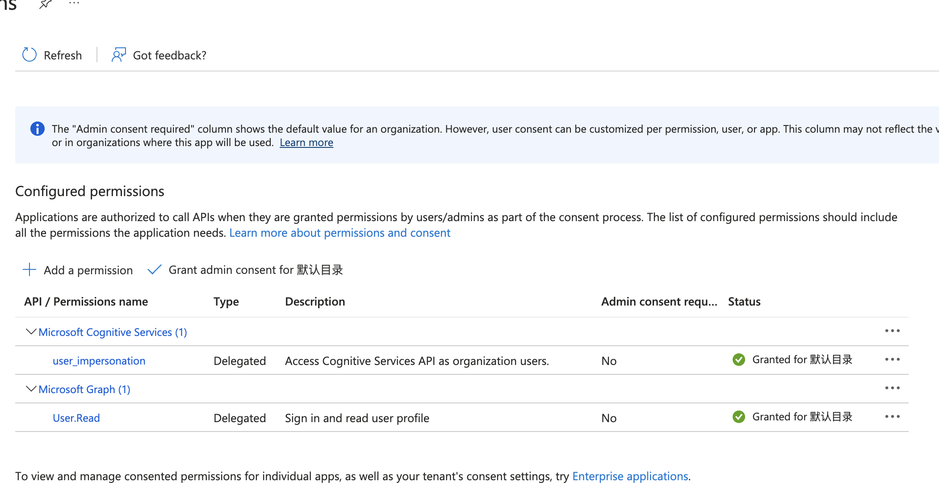Screen dimensions: 939x503
Task: Click the green granted status icon for user_impersonation
Action: 738,360
